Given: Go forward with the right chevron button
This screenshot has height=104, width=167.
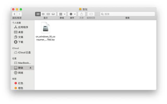Looking at the screenshot, I should point(19,14).
